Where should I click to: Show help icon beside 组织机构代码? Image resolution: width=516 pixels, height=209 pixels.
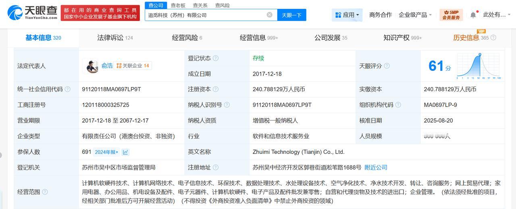point(398,105)
